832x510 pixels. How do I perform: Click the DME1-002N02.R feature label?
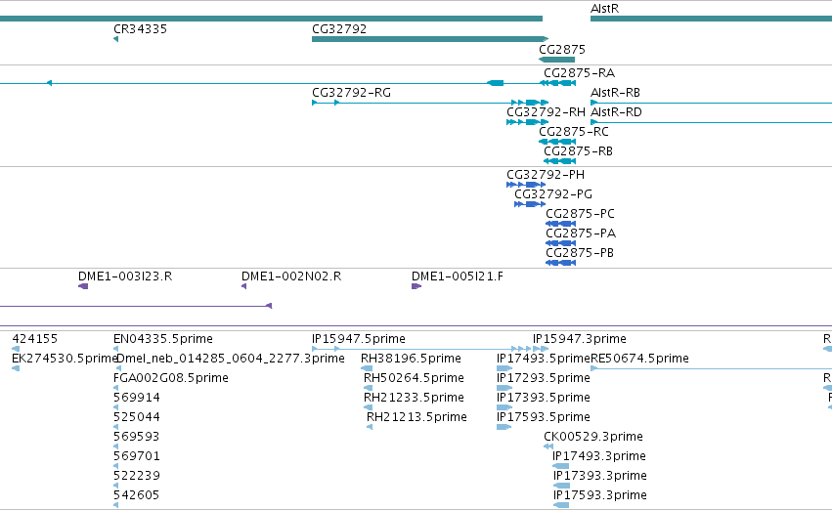coord(291,276)
